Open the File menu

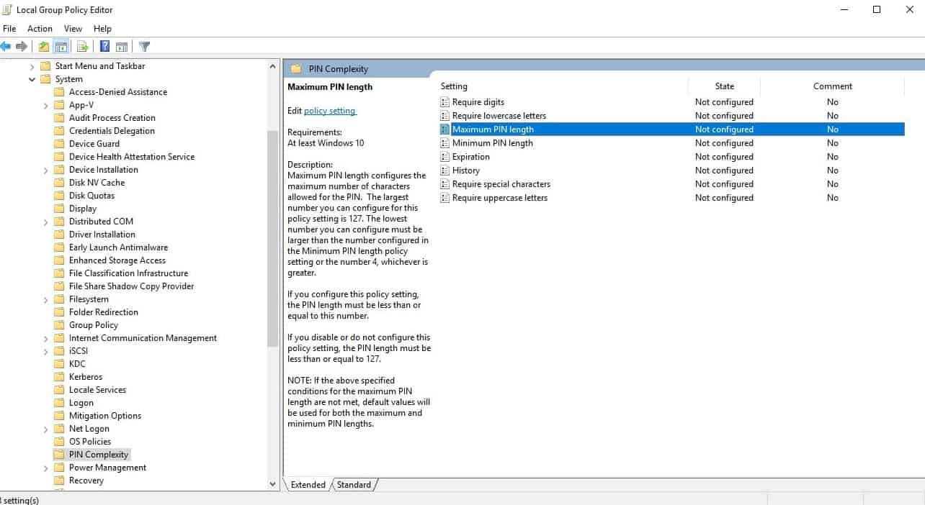pyautogui.click(x=9, y=29)
